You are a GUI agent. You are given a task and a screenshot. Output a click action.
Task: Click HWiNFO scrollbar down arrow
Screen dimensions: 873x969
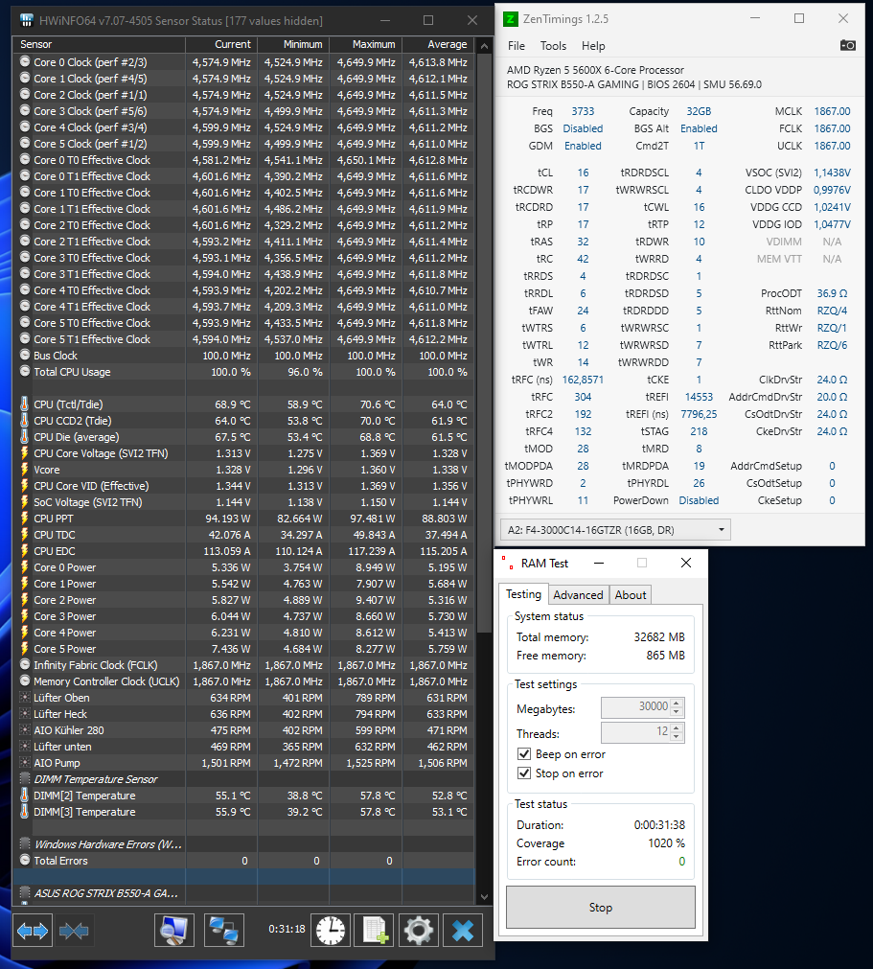point(484,896)
